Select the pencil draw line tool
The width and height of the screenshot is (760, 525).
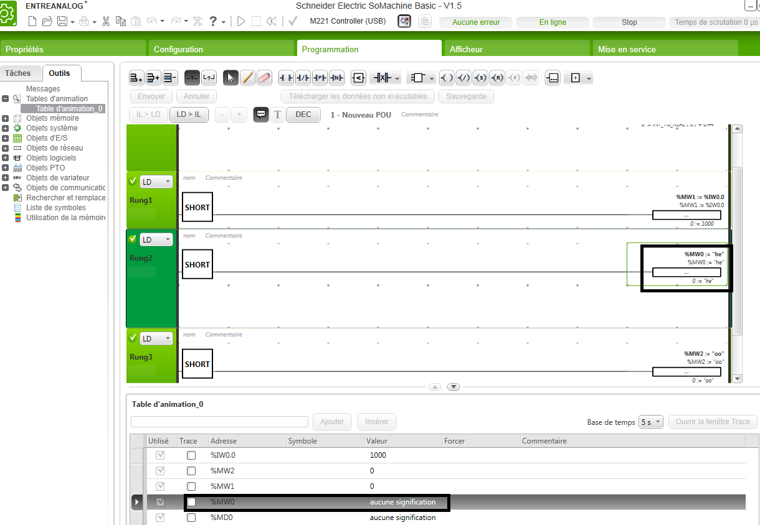click(247, 78)
